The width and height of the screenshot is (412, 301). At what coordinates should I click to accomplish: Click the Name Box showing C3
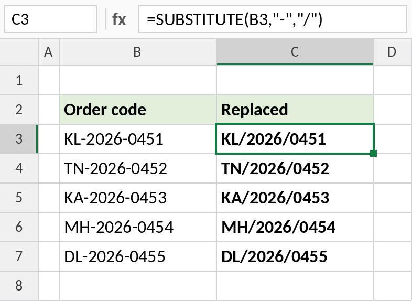tap(50, 19)
